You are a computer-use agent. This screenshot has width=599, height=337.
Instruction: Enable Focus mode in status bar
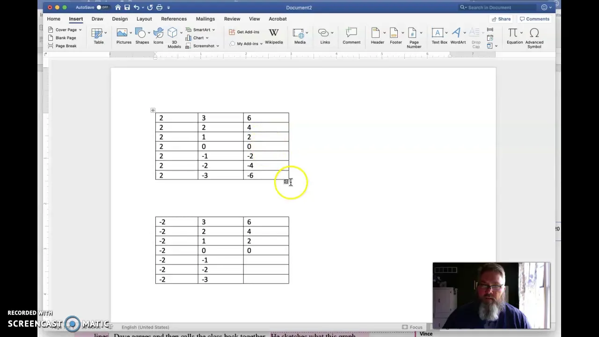(x=412, y=327)
